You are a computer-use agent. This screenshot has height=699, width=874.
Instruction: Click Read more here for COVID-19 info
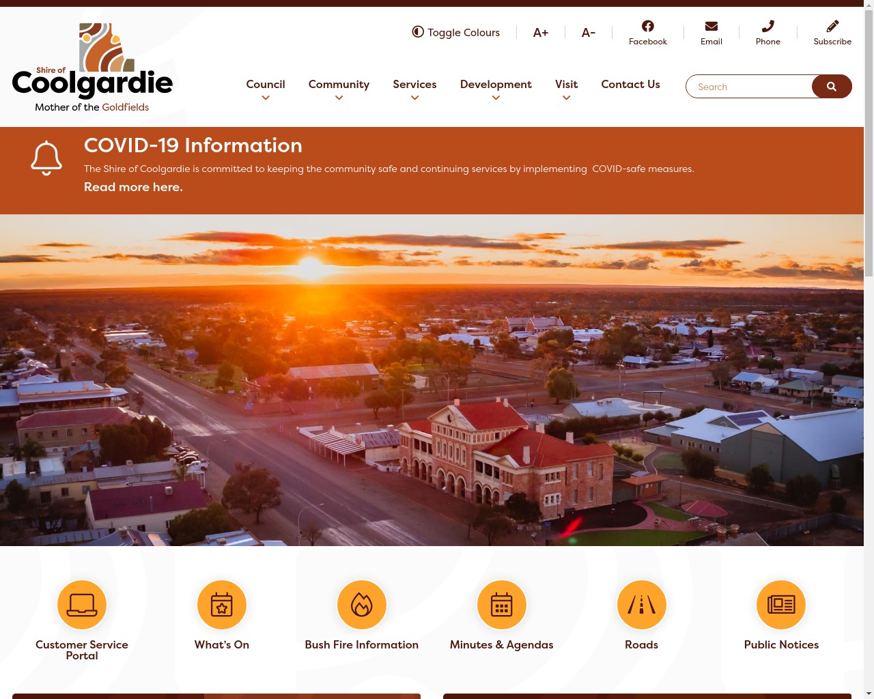pos(133,187)
